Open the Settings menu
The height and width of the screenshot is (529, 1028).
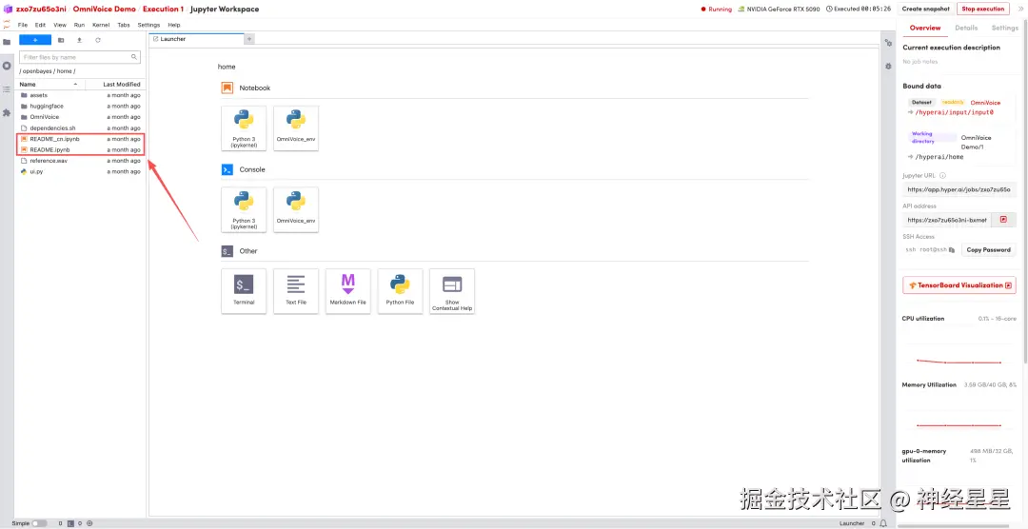[x=148, y=25]
